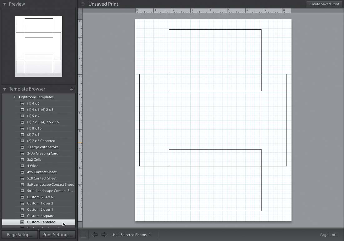Click the template icon beside 2x2 Cells

(22, 160)
